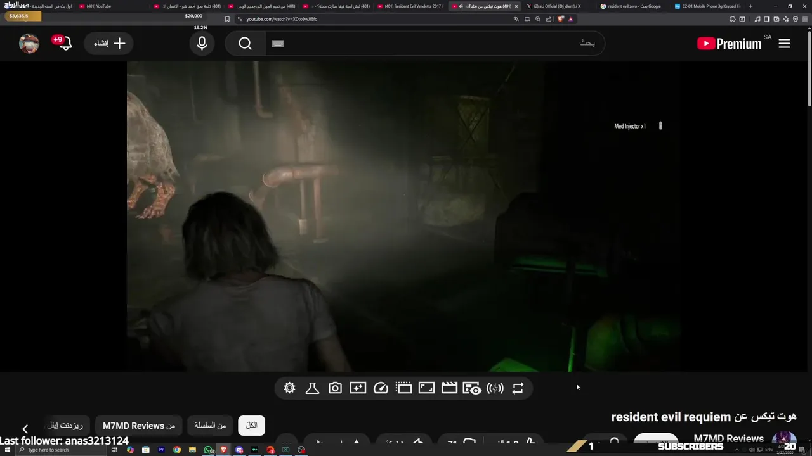Screen dimensions: 812x456
Task: Select the من M7MD Reviews filter chip
Action: coord(139,426)
